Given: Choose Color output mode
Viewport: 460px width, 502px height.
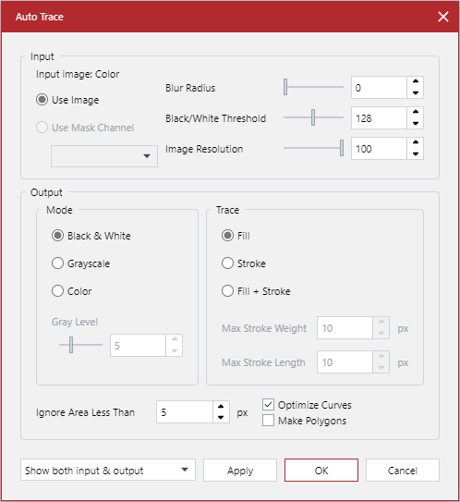Looking at the screenshot, I should point(57,291).
